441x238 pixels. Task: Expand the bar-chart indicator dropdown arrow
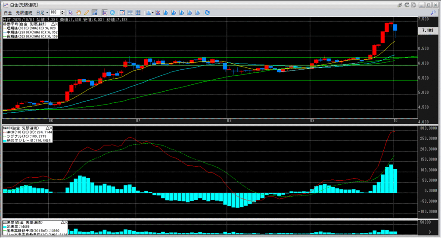[x=153, y=13]
